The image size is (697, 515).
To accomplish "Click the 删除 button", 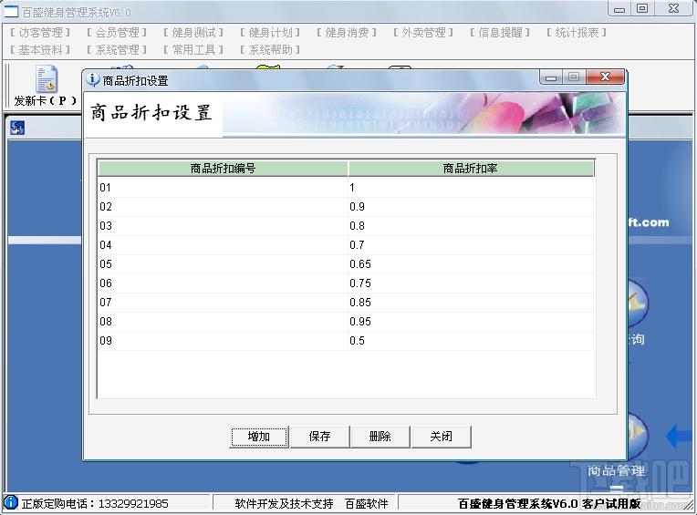I will tap(380, 437).
